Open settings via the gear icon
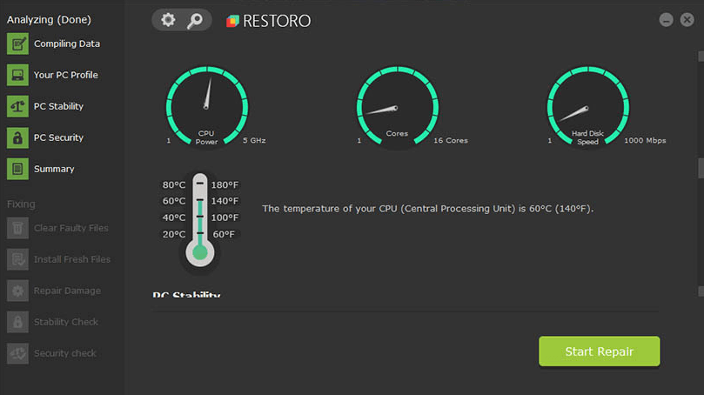The image size is (704, 395). pos(168,20)
